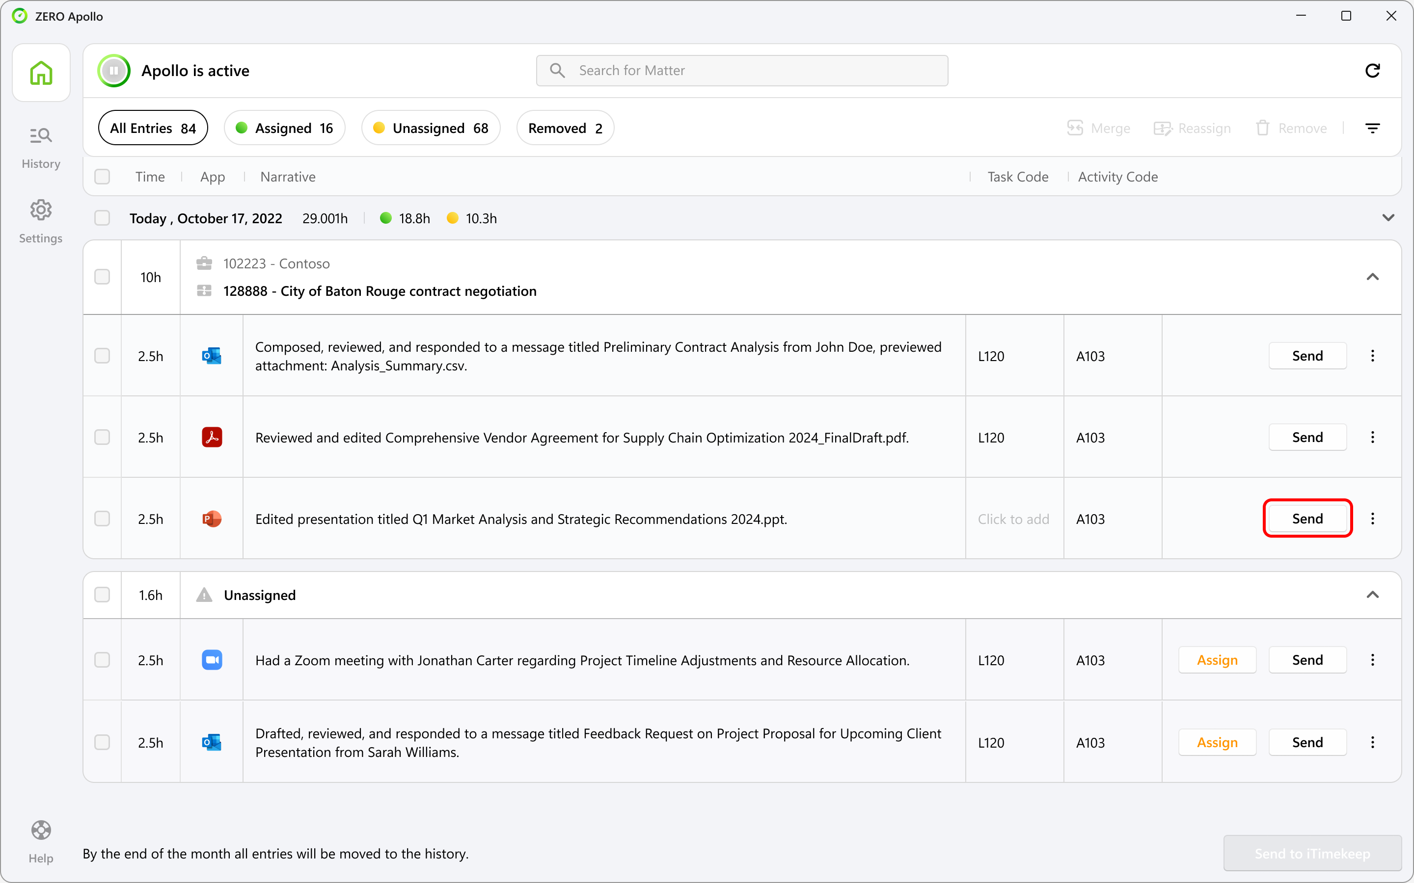The image size is (1414, 883).
Task: Open the filter options icon
Action: pyautogui.click(x=1374, y=128)
